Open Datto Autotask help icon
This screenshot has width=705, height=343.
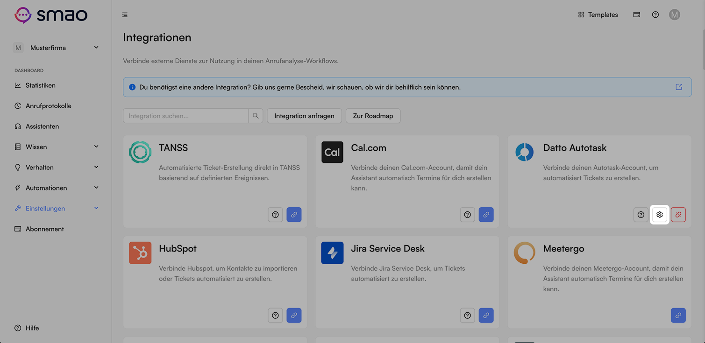tap(641, 215)
